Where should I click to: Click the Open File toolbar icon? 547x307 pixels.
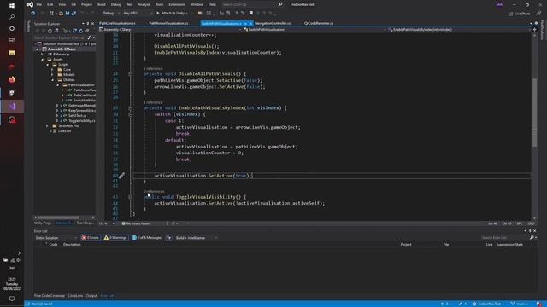pyautogui.click(x=61, y=14)
